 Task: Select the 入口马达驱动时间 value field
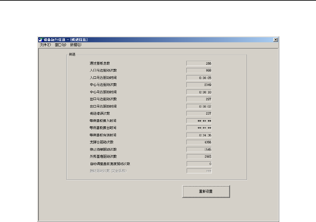coord(199,78)
